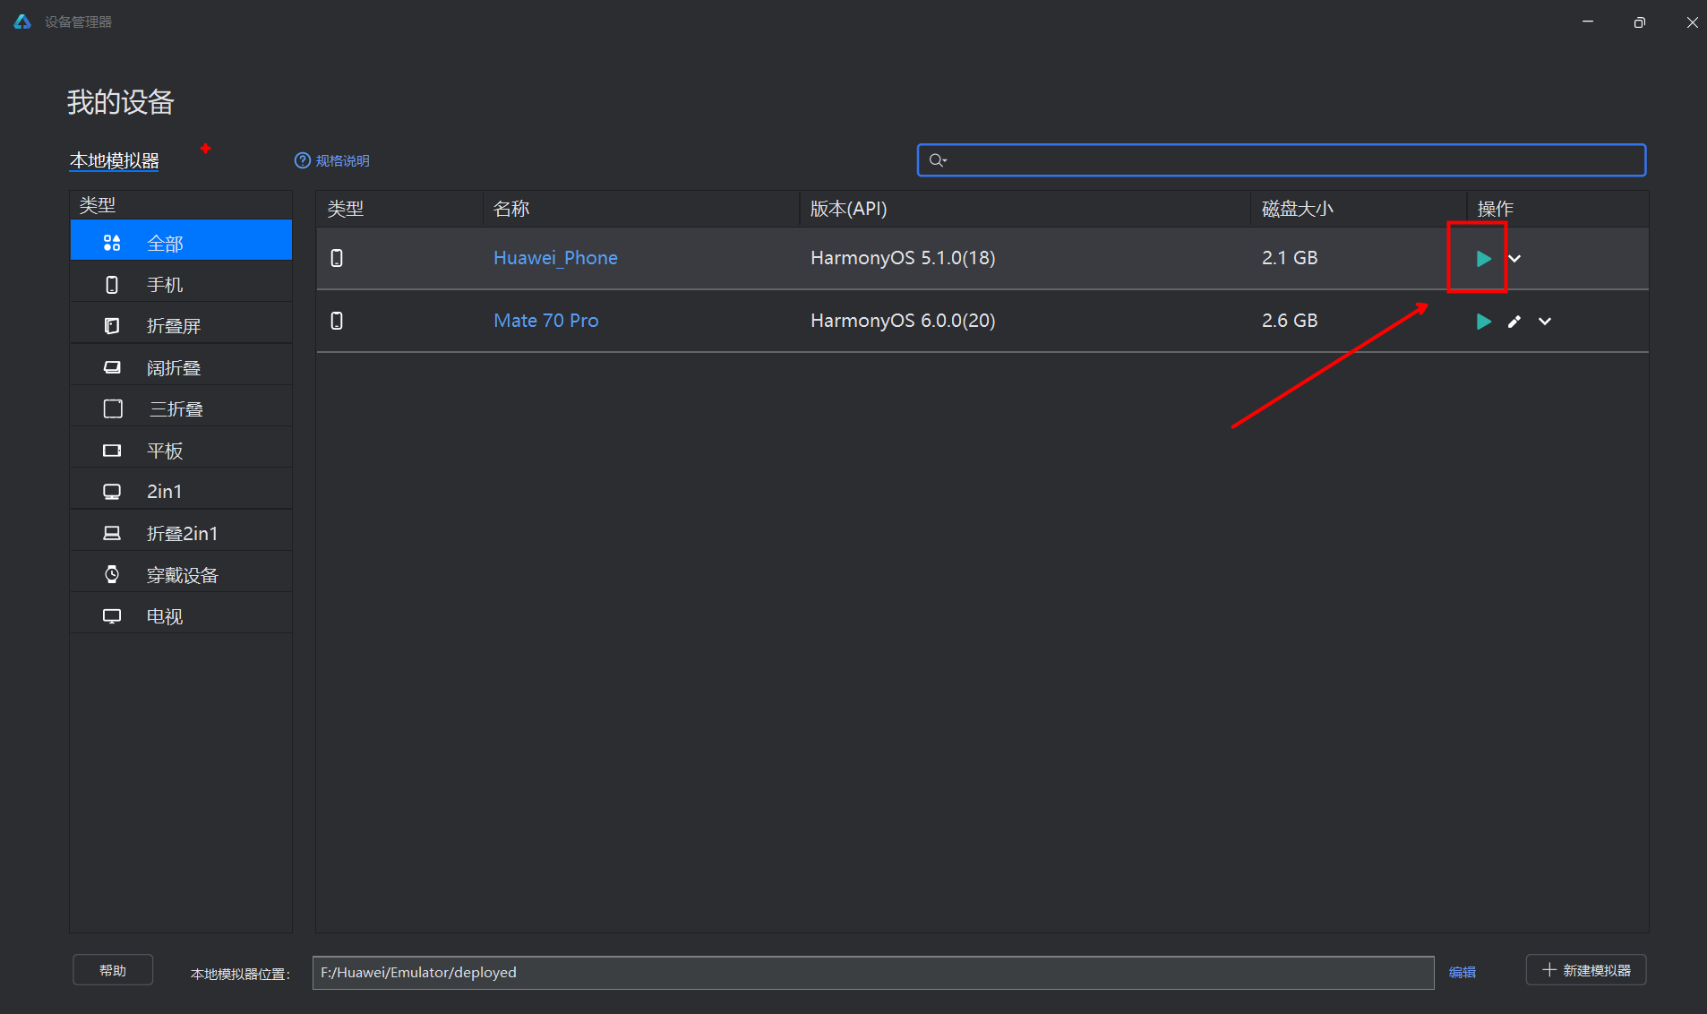
Task: Edit the Mate 70 Pro emulator
Action: pyautogui.click(x=1514, y=322)
